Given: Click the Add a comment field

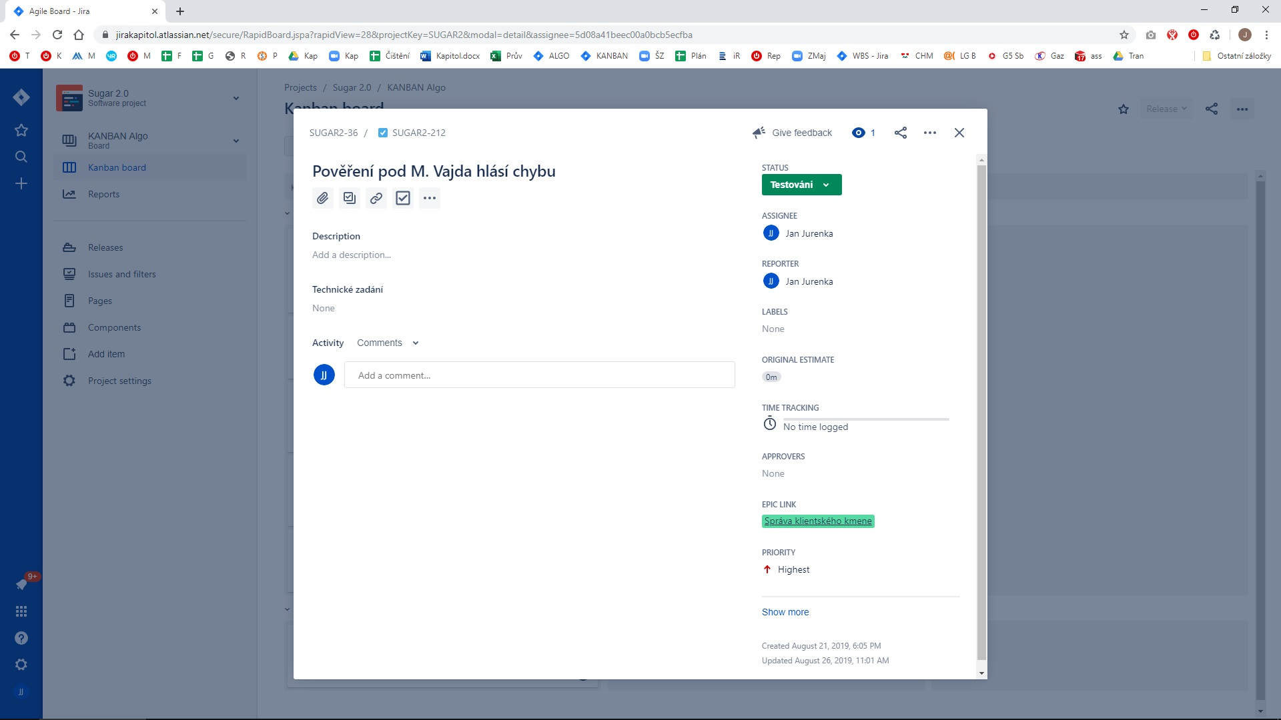Looking at the screenshot, I should (x=539, y=375).
